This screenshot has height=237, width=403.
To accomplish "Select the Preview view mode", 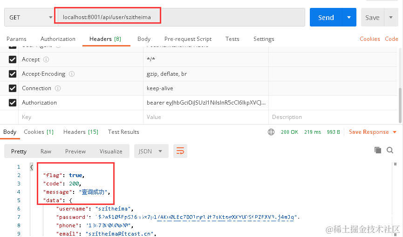I will point(75,151).
